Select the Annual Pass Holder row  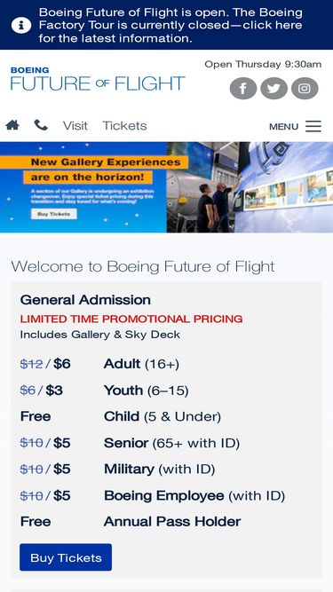(167, 522)
